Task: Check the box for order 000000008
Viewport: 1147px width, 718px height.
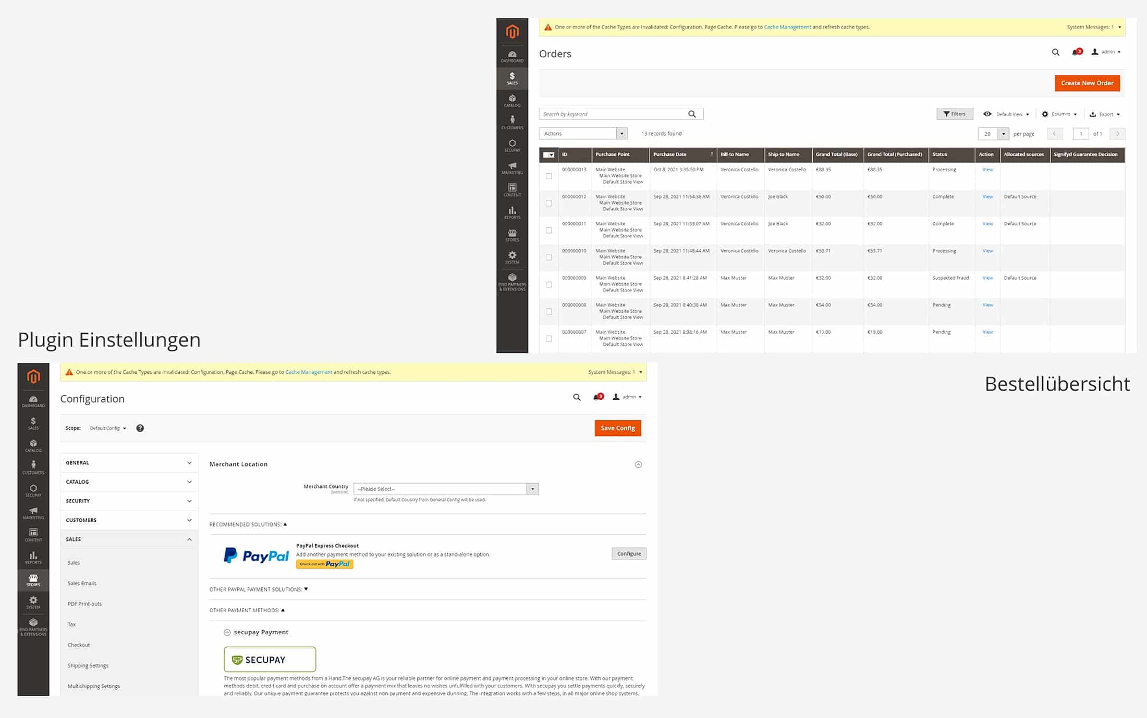Action: 548,311
